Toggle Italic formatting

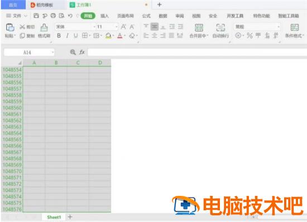[67, 36]
